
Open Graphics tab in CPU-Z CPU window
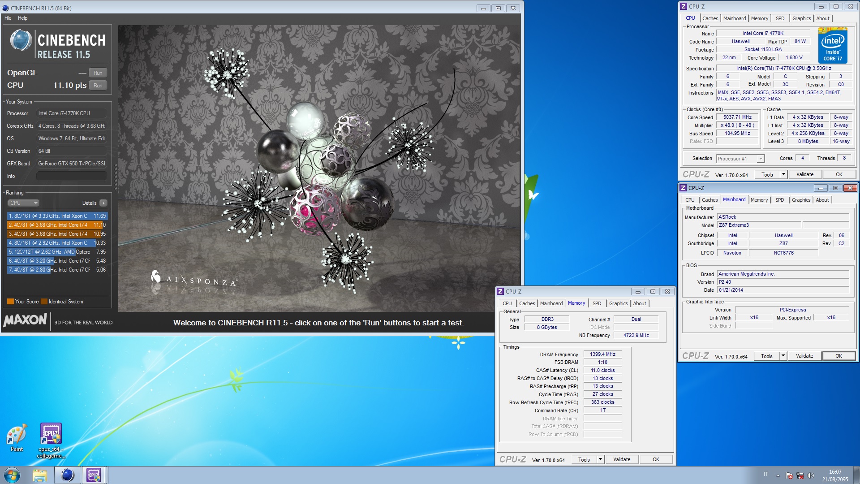(801, 18)
